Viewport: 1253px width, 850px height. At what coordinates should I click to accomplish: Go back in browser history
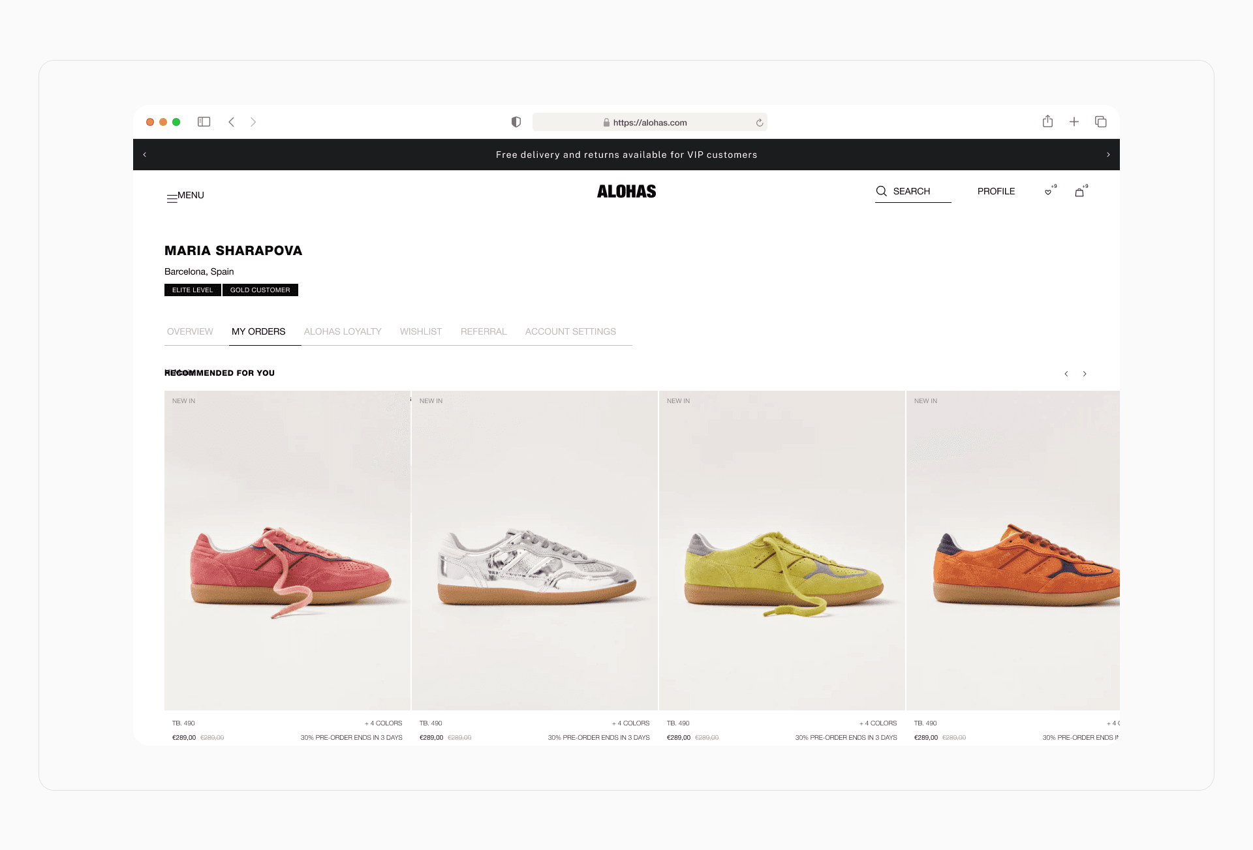(x=231, y=122)
